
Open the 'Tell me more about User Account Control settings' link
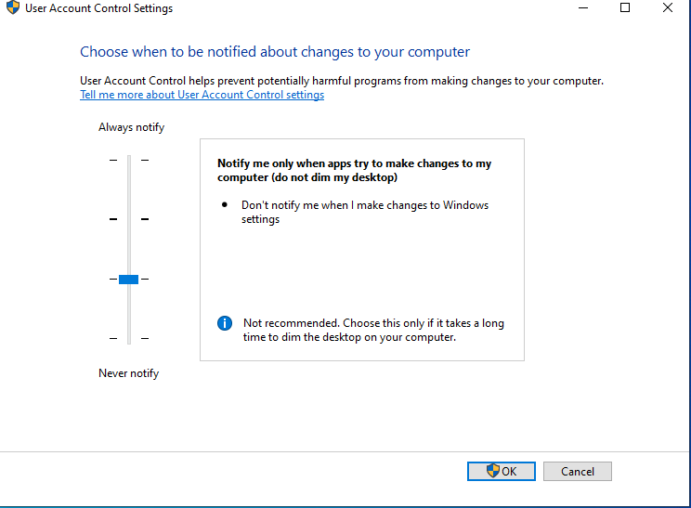click(202, 95)
